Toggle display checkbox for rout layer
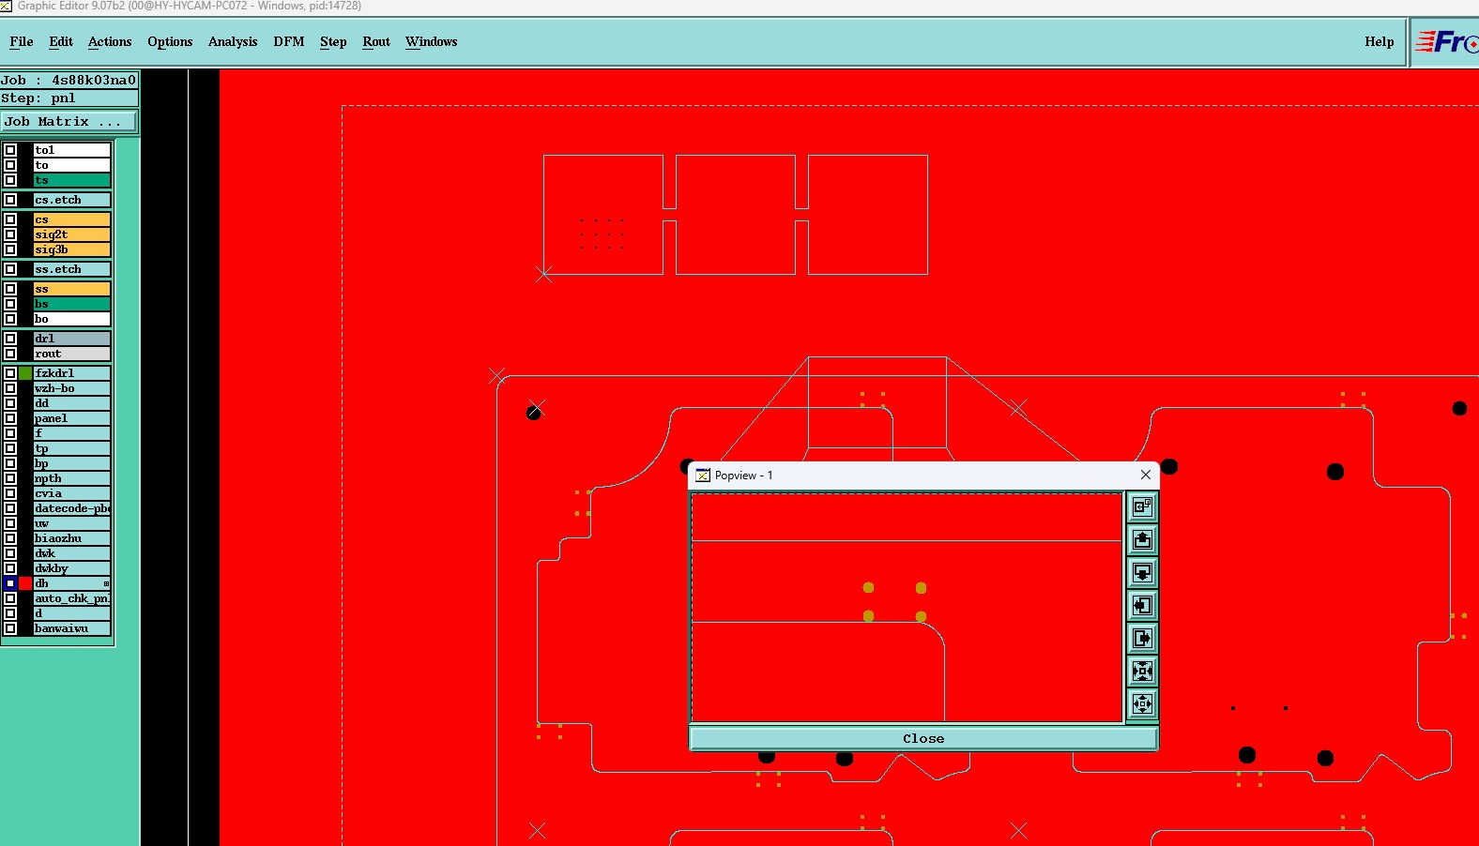1479x846 pixels. 10,354
